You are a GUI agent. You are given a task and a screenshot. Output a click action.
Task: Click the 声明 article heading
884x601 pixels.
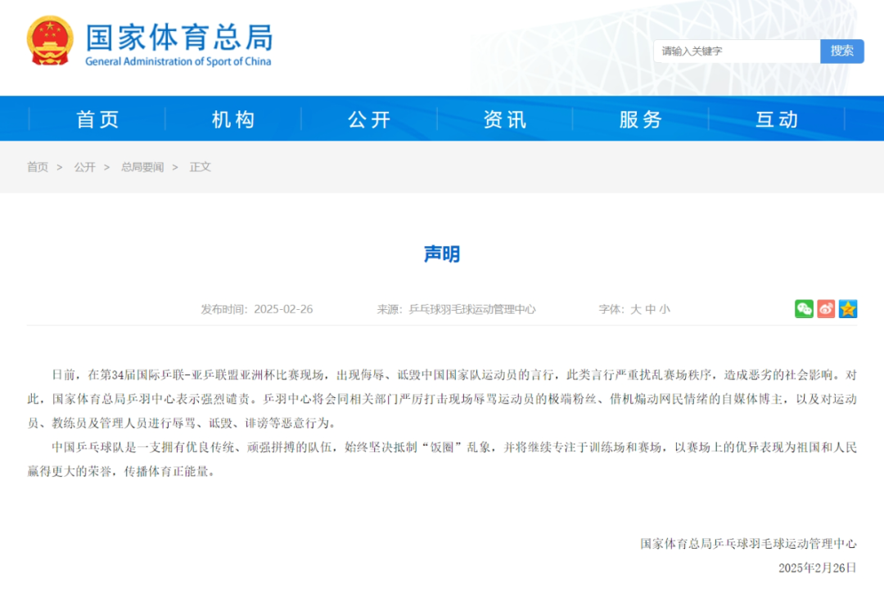coord(442,254)
